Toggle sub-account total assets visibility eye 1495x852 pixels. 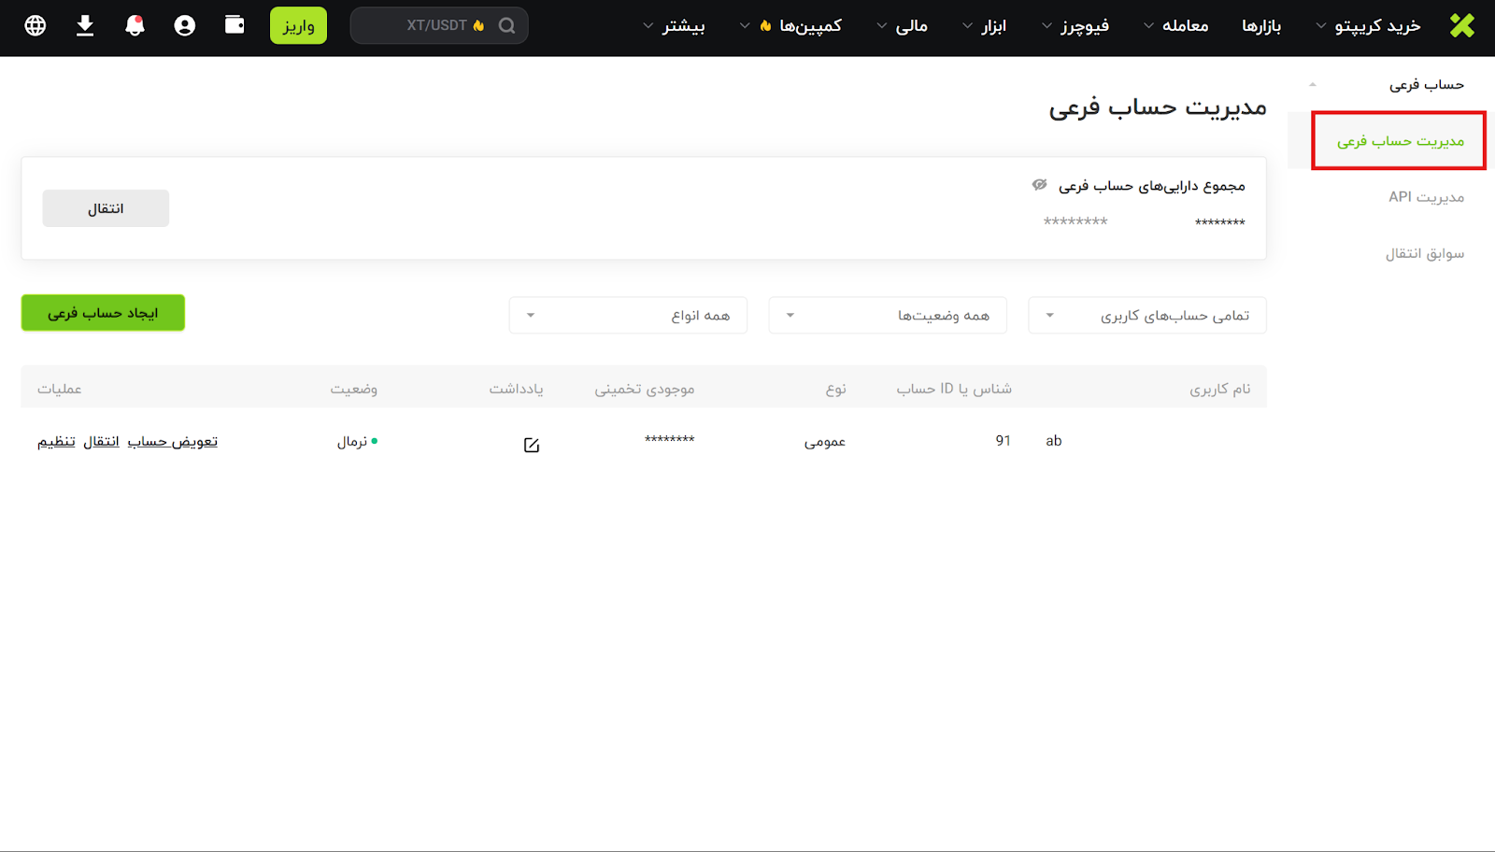1039,185
